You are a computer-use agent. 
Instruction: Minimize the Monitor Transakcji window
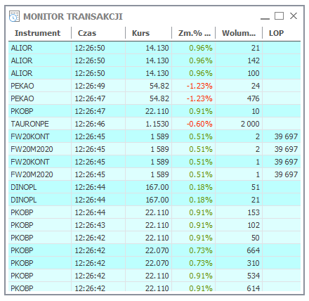(265, 16)
